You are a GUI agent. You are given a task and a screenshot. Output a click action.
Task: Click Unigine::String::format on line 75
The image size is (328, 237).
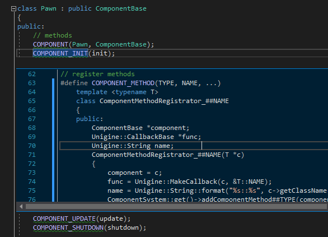180,190
